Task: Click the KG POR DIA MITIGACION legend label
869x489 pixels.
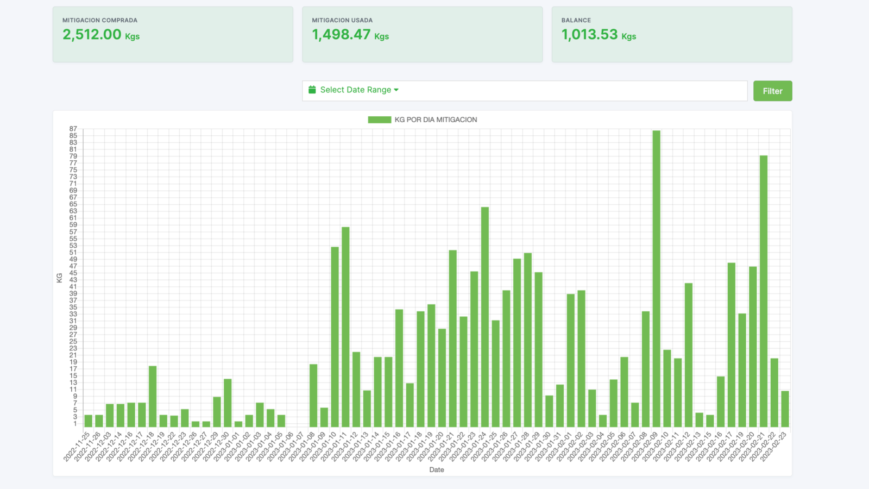Action: click(436, 120)
